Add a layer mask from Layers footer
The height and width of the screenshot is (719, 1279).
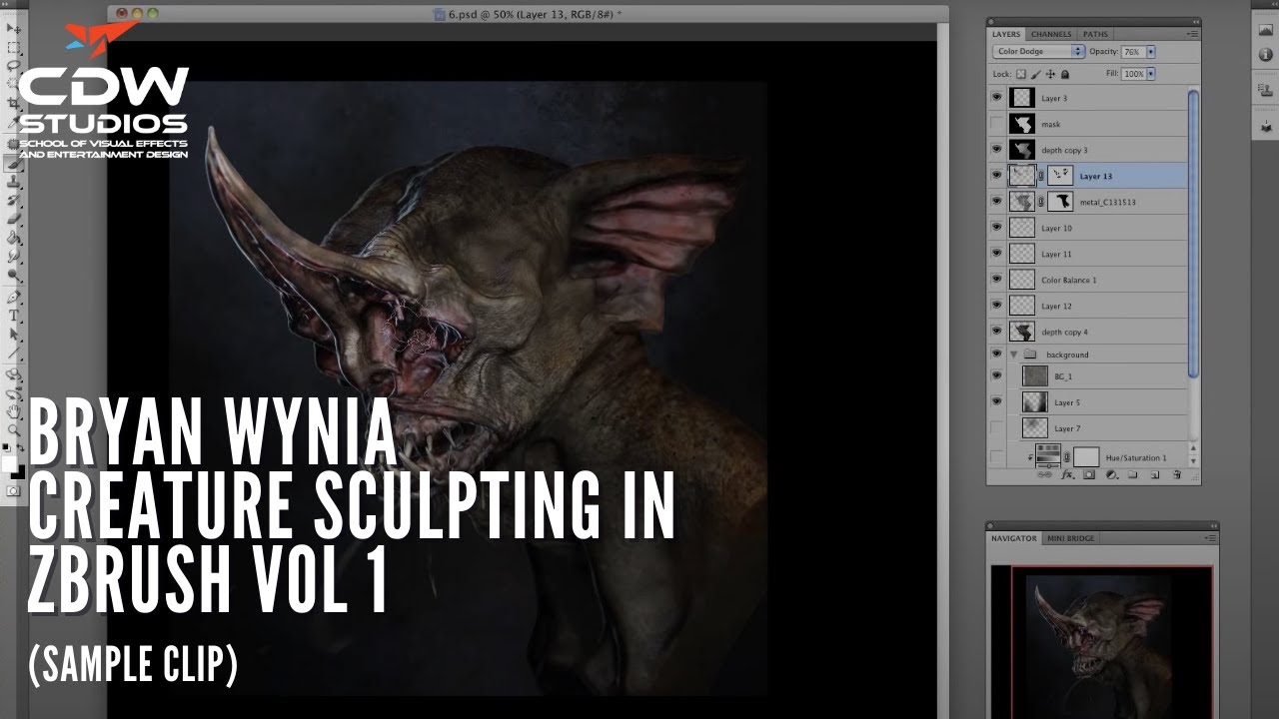click(1089, 475)
